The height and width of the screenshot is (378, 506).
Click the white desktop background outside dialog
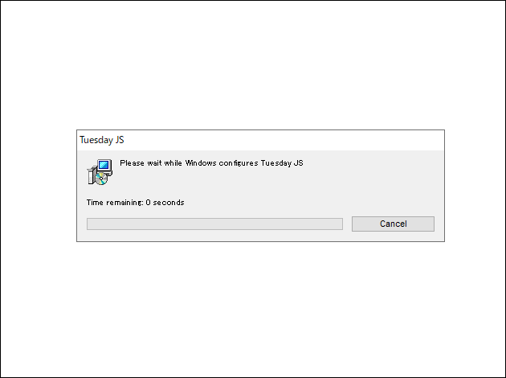click(253, 64)
